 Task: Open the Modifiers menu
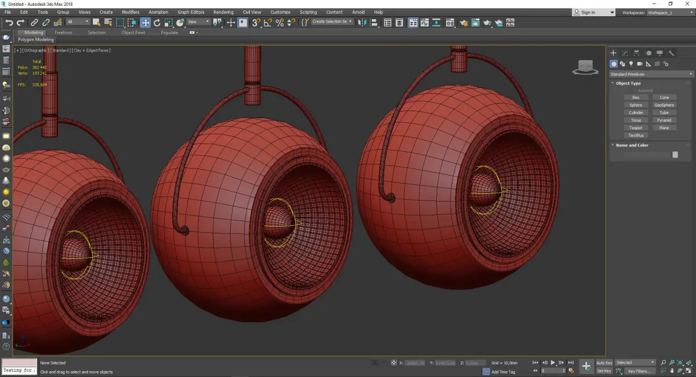coord(130,12)
